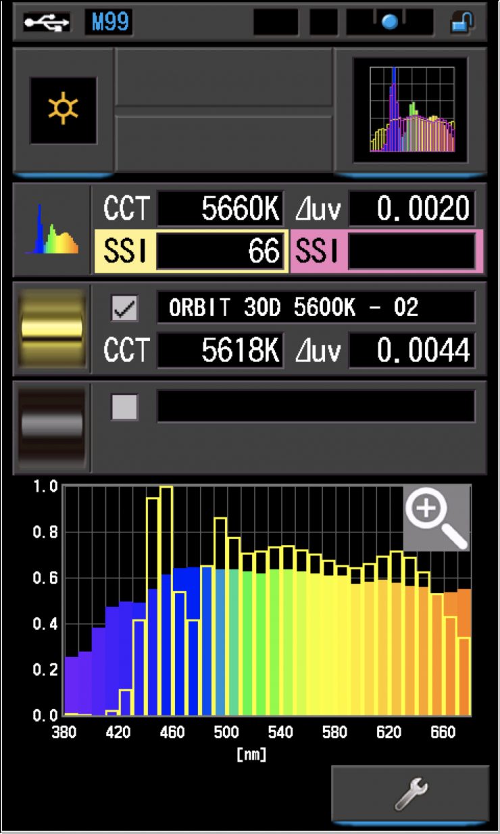Open the ORBIT 30D 5600K - 02 name field
500x834 pixels.
(x=316, y=308)
